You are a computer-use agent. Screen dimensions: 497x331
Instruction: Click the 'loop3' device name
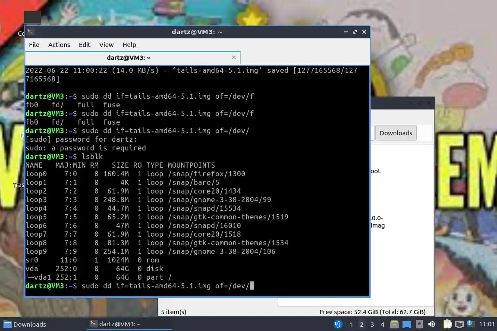click(x=36, y=200)
